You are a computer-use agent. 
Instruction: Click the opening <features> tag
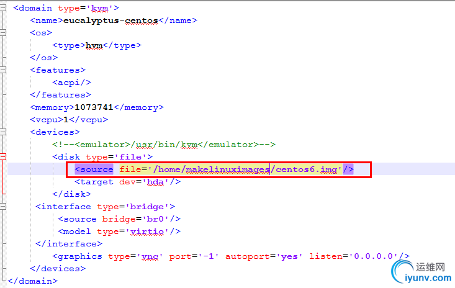(x=58, y=70)
